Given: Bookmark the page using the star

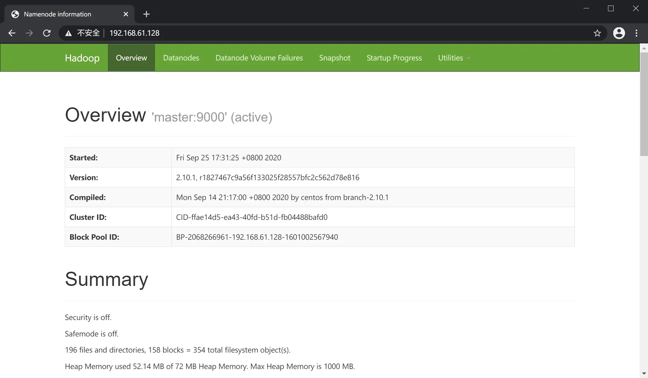Looking at the screenshot, I should pyautogui.click(x=598, y=33).
